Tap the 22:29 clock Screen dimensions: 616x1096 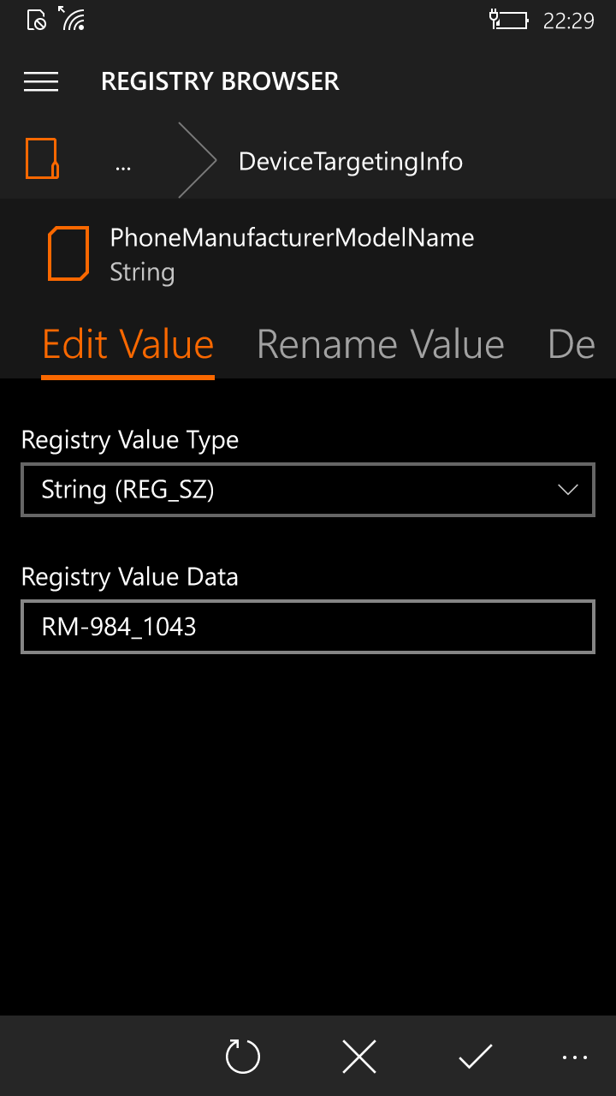point(568,21)
